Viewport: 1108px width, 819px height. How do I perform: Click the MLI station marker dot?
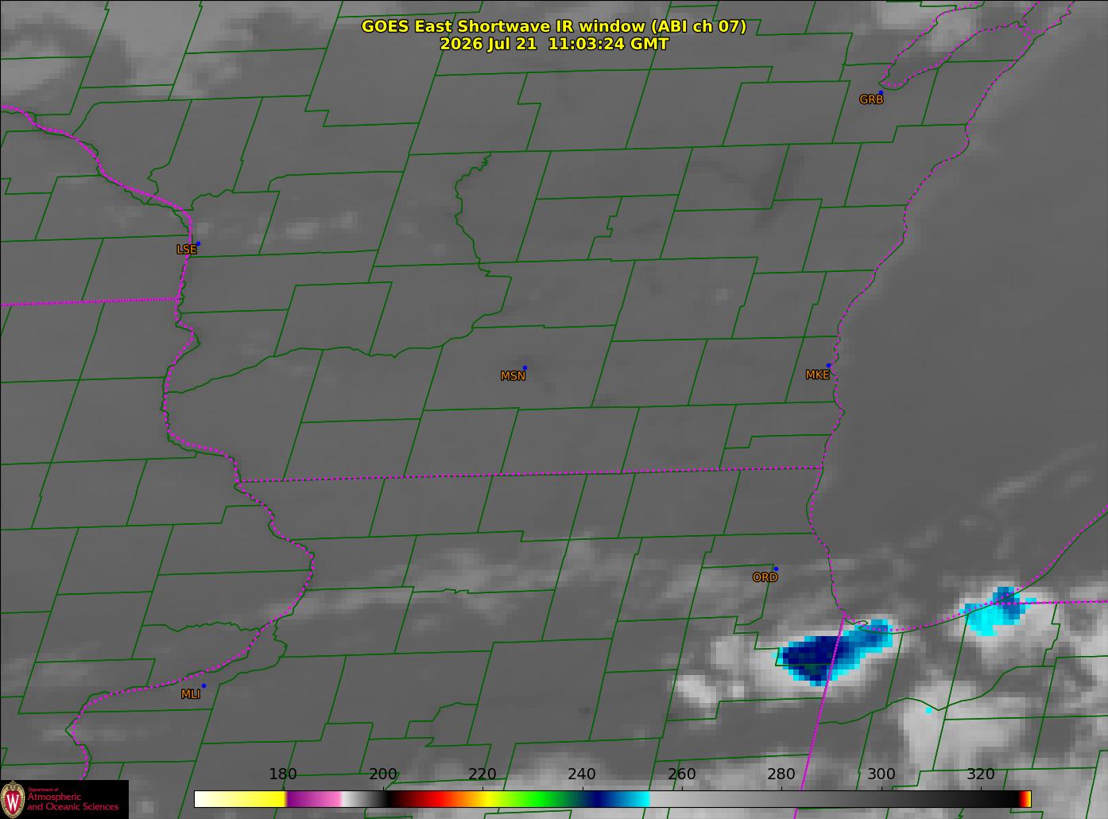click(x=203, y=685)
